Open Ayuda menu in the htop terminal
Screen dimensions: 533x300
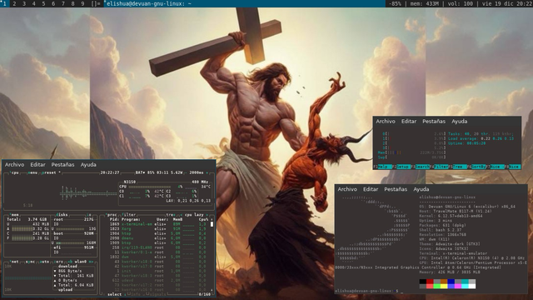pyautogui.click(x=459, y=122)
